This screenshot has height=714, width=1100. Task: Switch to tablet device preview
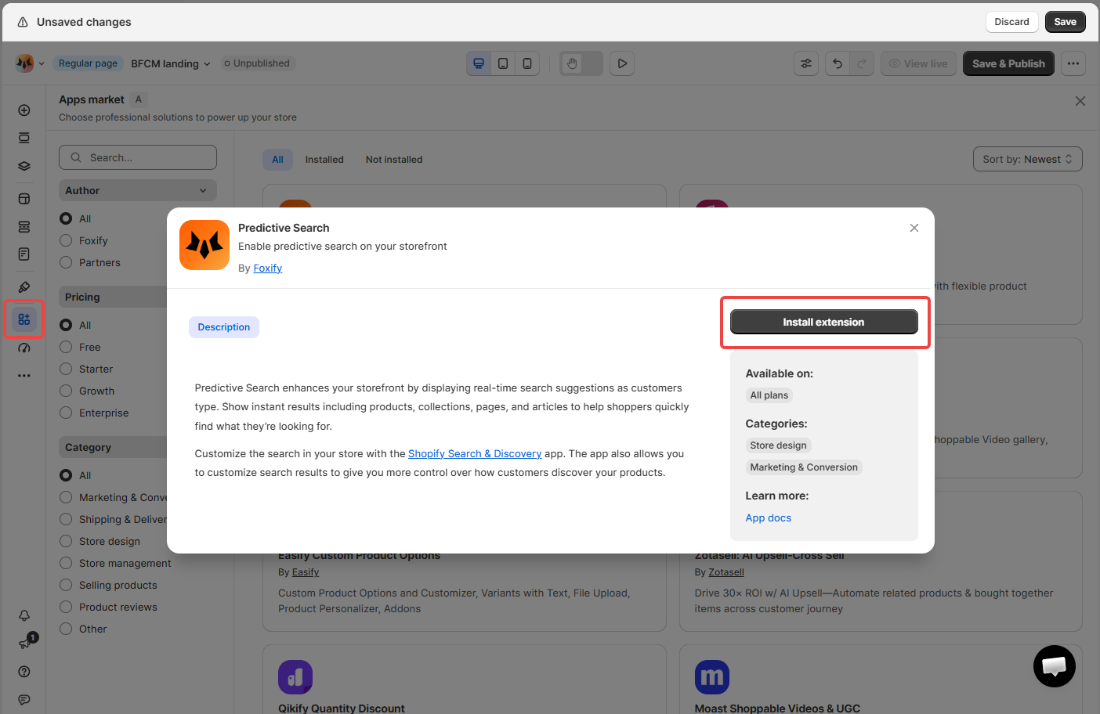(503, 63)
